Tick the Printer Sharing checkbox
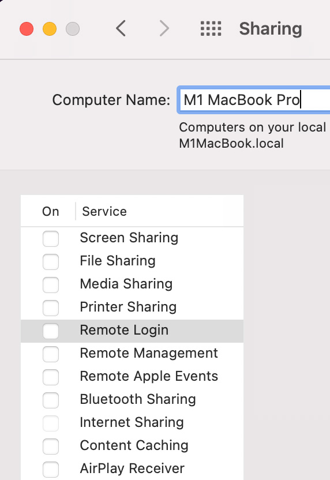Screen dimensions: 330x480 (x=51, y=308)
